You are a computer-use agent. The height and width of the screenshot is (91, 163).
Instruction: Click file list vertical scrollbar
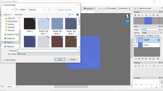tap(79, 22)
